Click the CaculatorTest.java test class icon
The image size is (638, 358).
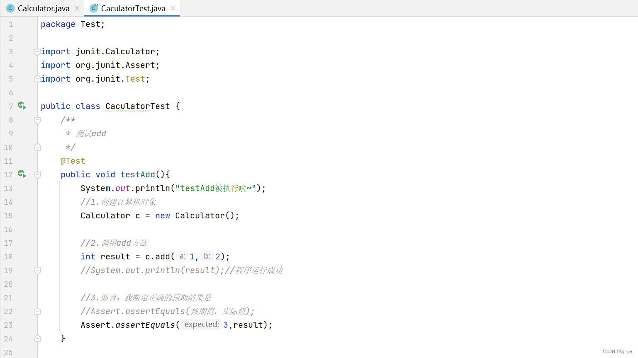click(x=94, y=8)
